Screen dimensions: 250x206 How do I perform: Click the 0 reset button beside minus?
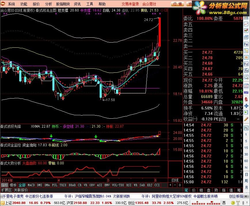[x=180, y=185]
